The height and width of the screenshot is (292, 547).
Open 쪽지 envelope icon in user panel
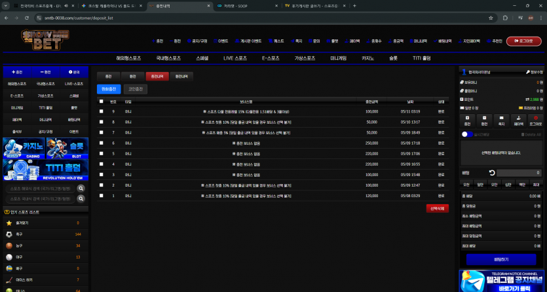(x=501, y=118)
